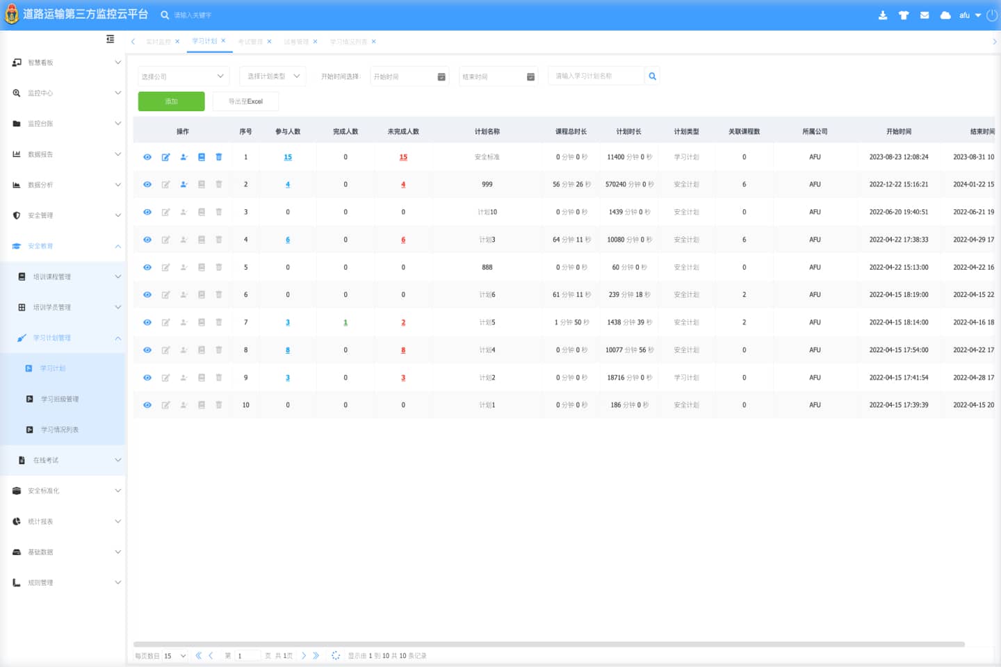Screen dimensions: 1001x667
Task: Expand 监控中心 sidebar menu
Action: (x=63, y=93)
